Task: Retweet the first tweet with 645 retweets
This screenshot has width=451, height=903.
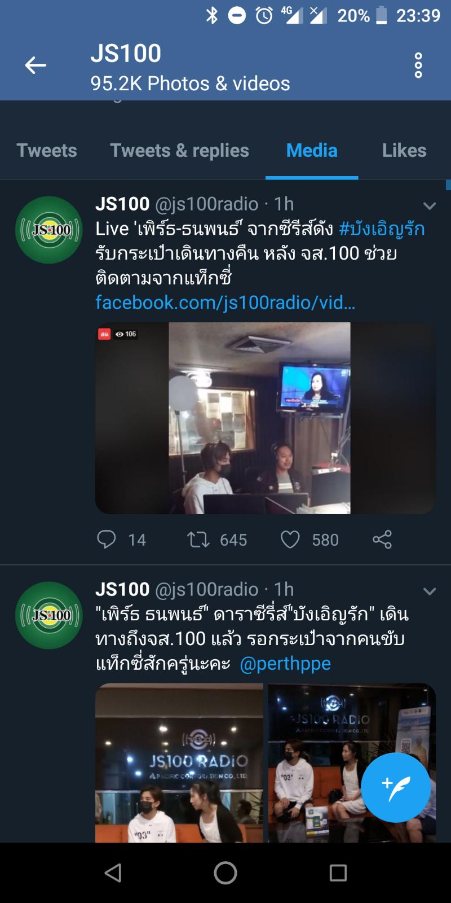Action: point(198,540)
